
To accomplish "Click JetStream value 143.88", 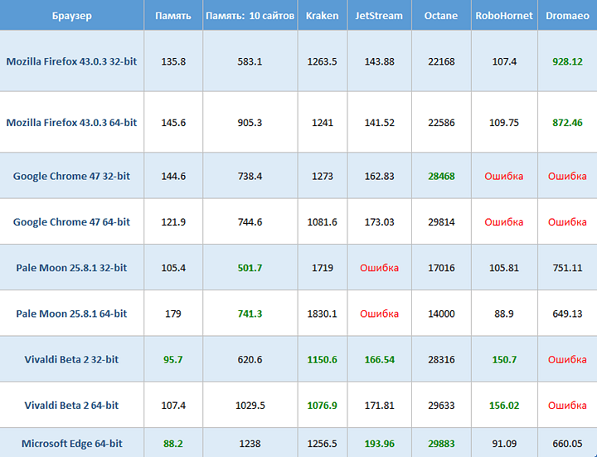I will [x=379, y=61].
